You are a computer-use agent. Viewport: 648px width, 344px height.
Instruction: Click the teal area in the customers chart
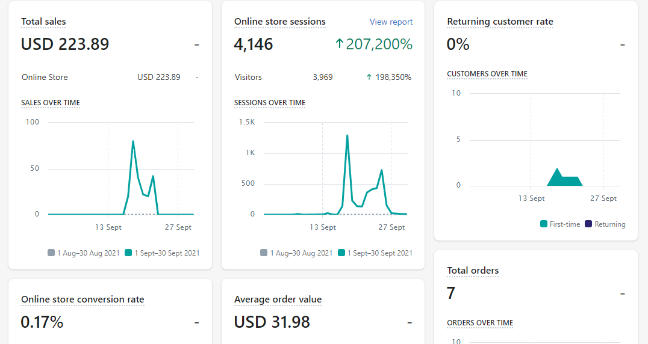pos(565,180)
